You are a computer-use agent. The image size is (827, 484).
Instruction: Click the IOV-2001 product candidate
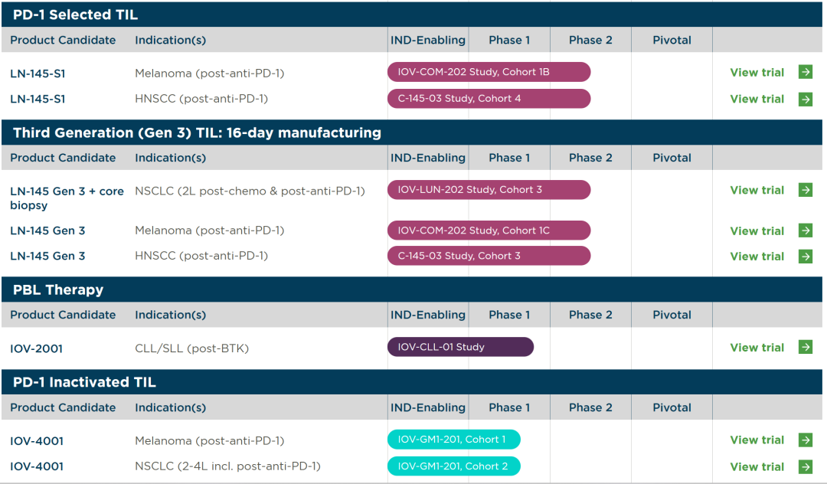click(37, 348)
